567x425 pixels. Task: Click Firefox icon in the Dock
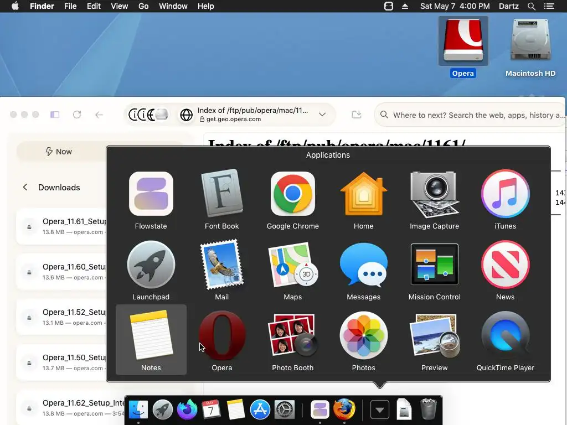(344, 410)
